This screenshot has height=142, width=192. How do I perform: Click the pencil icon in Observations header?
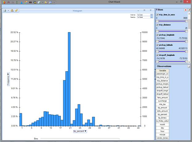[189, 66]
